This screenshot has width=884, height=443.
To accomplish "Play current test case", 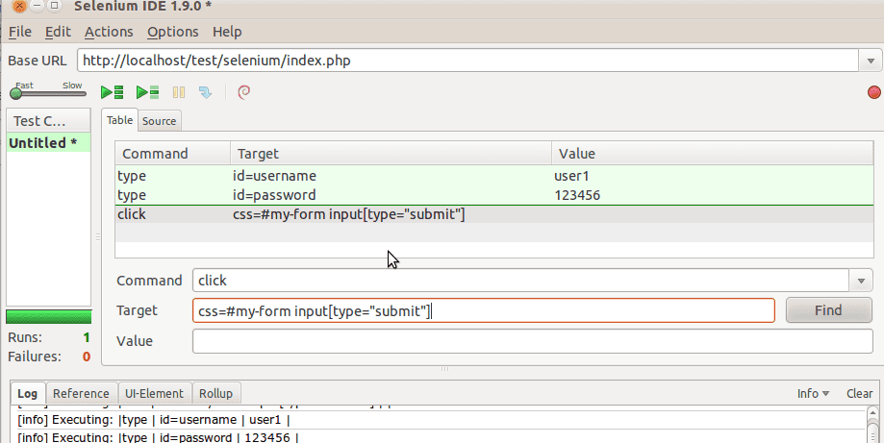I will [x=148, y=92].
